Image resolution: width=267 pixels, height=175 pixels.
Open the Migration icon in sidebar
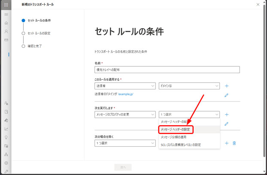(6, 112)
